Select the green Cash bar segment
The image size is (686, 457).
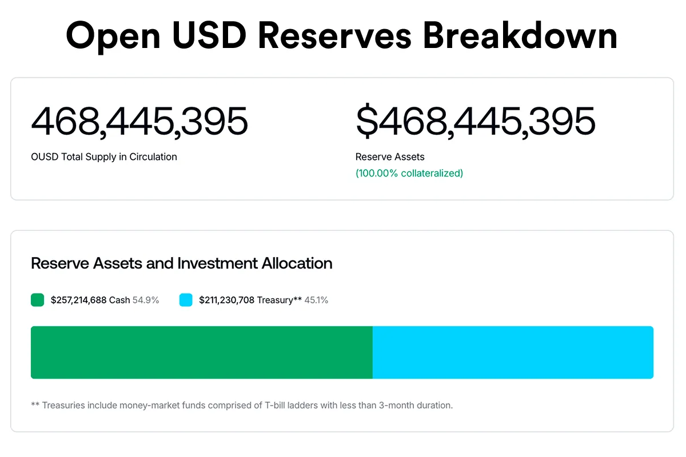pos(202,352)
